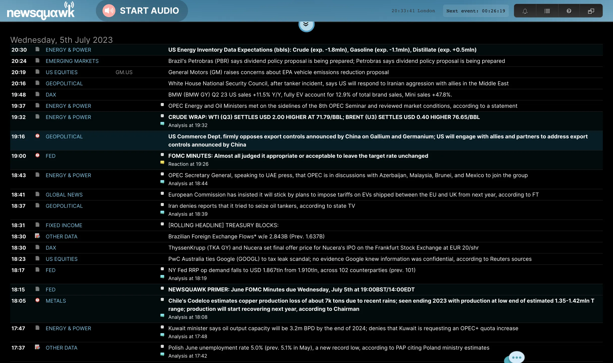The height and width of the screenshot is (363, 613).
Task: Expand the header panel with the down chevron
Action: pos(306,24)
